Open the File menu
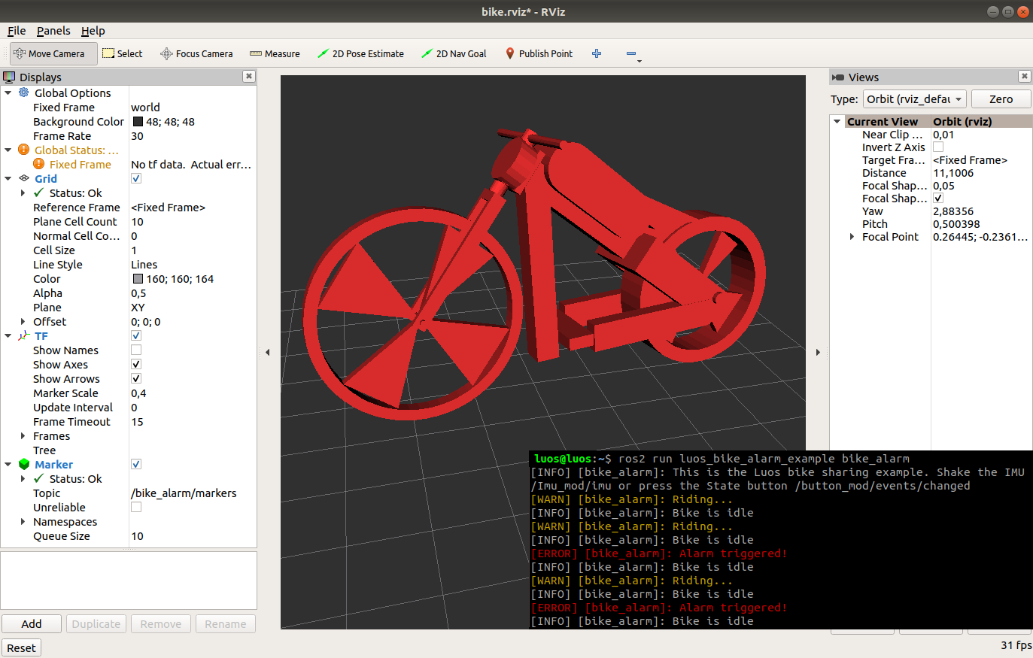The height and width of the screenshot is (658, 1033). point(17,31)
